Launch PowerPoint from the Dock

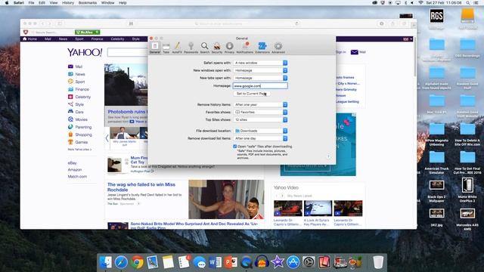[231, 262]
